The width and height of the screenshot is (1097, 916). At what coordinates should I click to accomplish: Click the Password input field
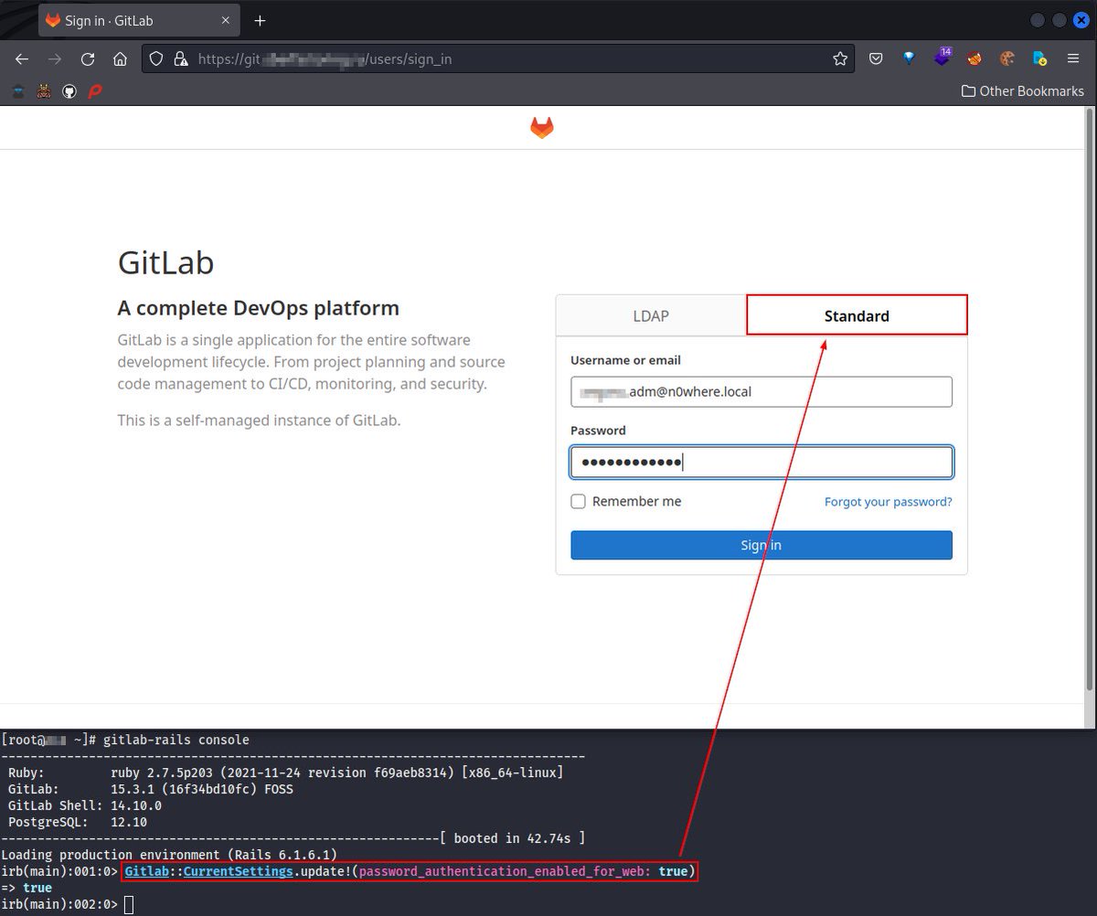click(x=762, y=463)
